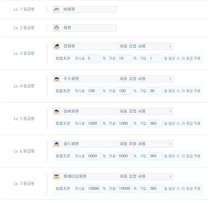Click the Lv. 5 실버회원 grade icon
Screen dimensions: 208x203
point(57,111)
